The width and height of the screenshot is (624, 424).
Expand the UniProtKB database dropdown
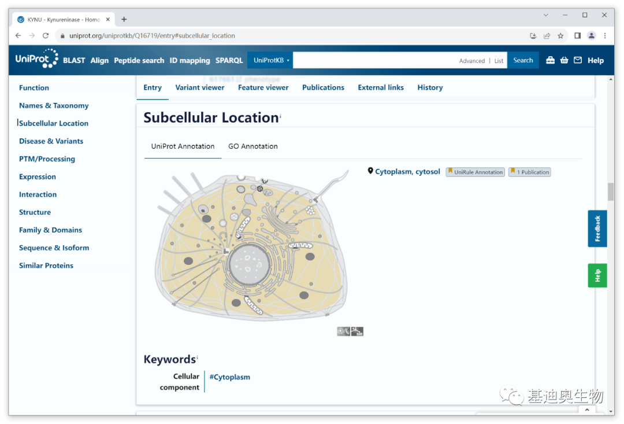(270, 60)
